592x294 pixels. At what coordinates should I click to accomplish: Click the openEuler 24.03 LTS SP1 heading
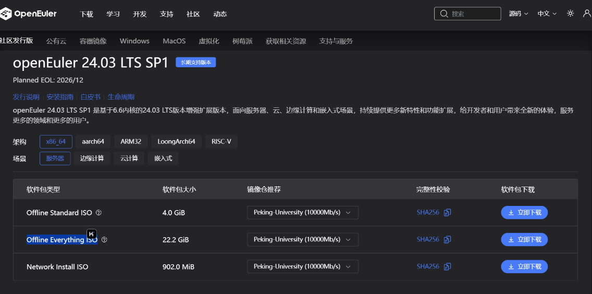(90, 63)
